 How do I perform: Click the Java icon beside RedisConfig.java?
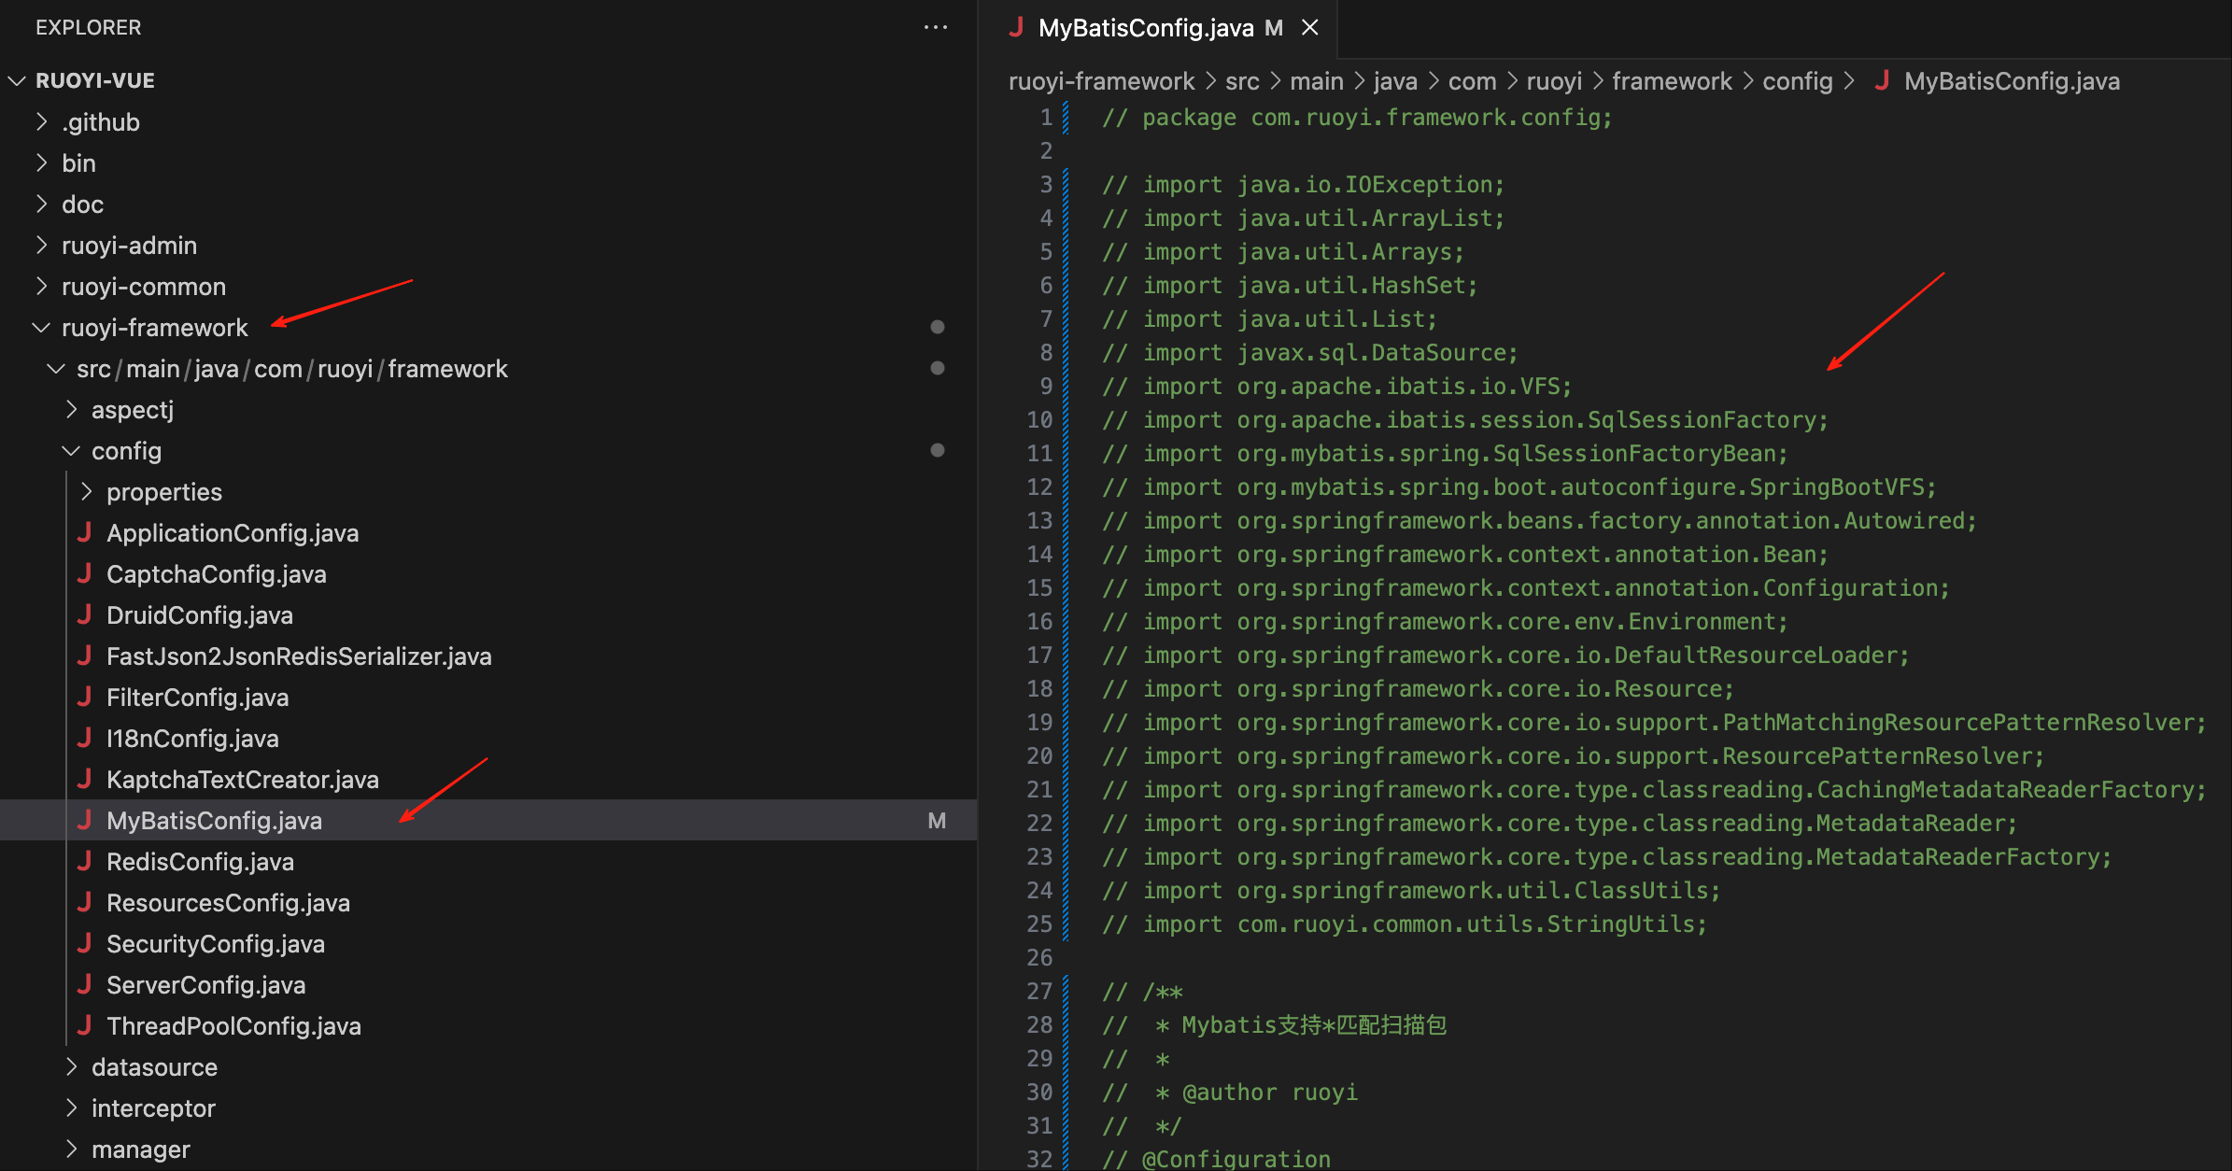coord(84,861)
